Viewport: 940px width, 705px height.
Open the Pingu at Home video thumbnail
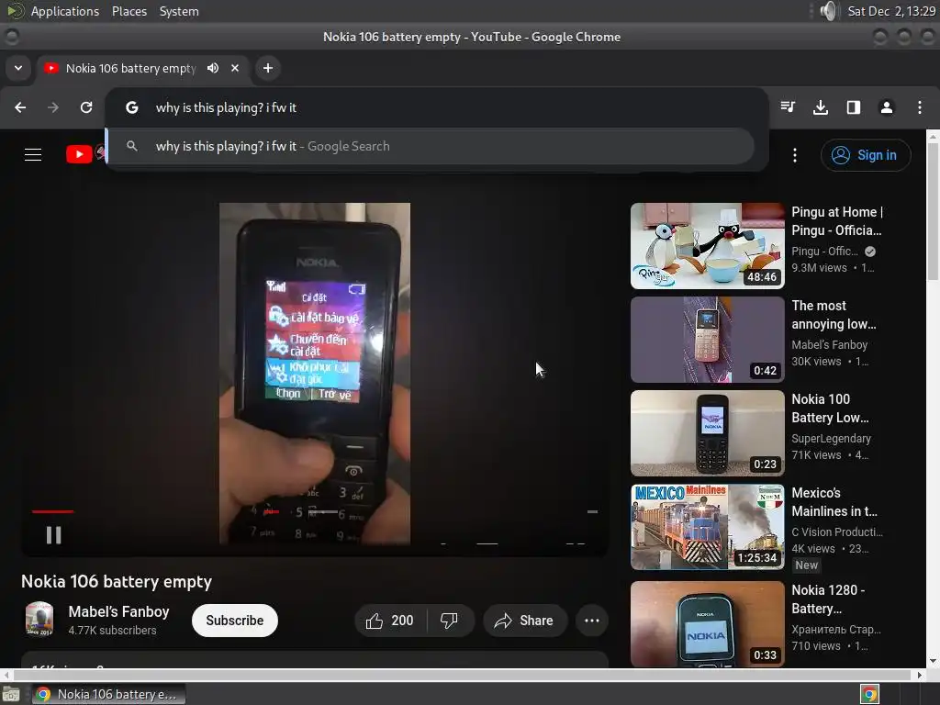click(x=708, y=246)
